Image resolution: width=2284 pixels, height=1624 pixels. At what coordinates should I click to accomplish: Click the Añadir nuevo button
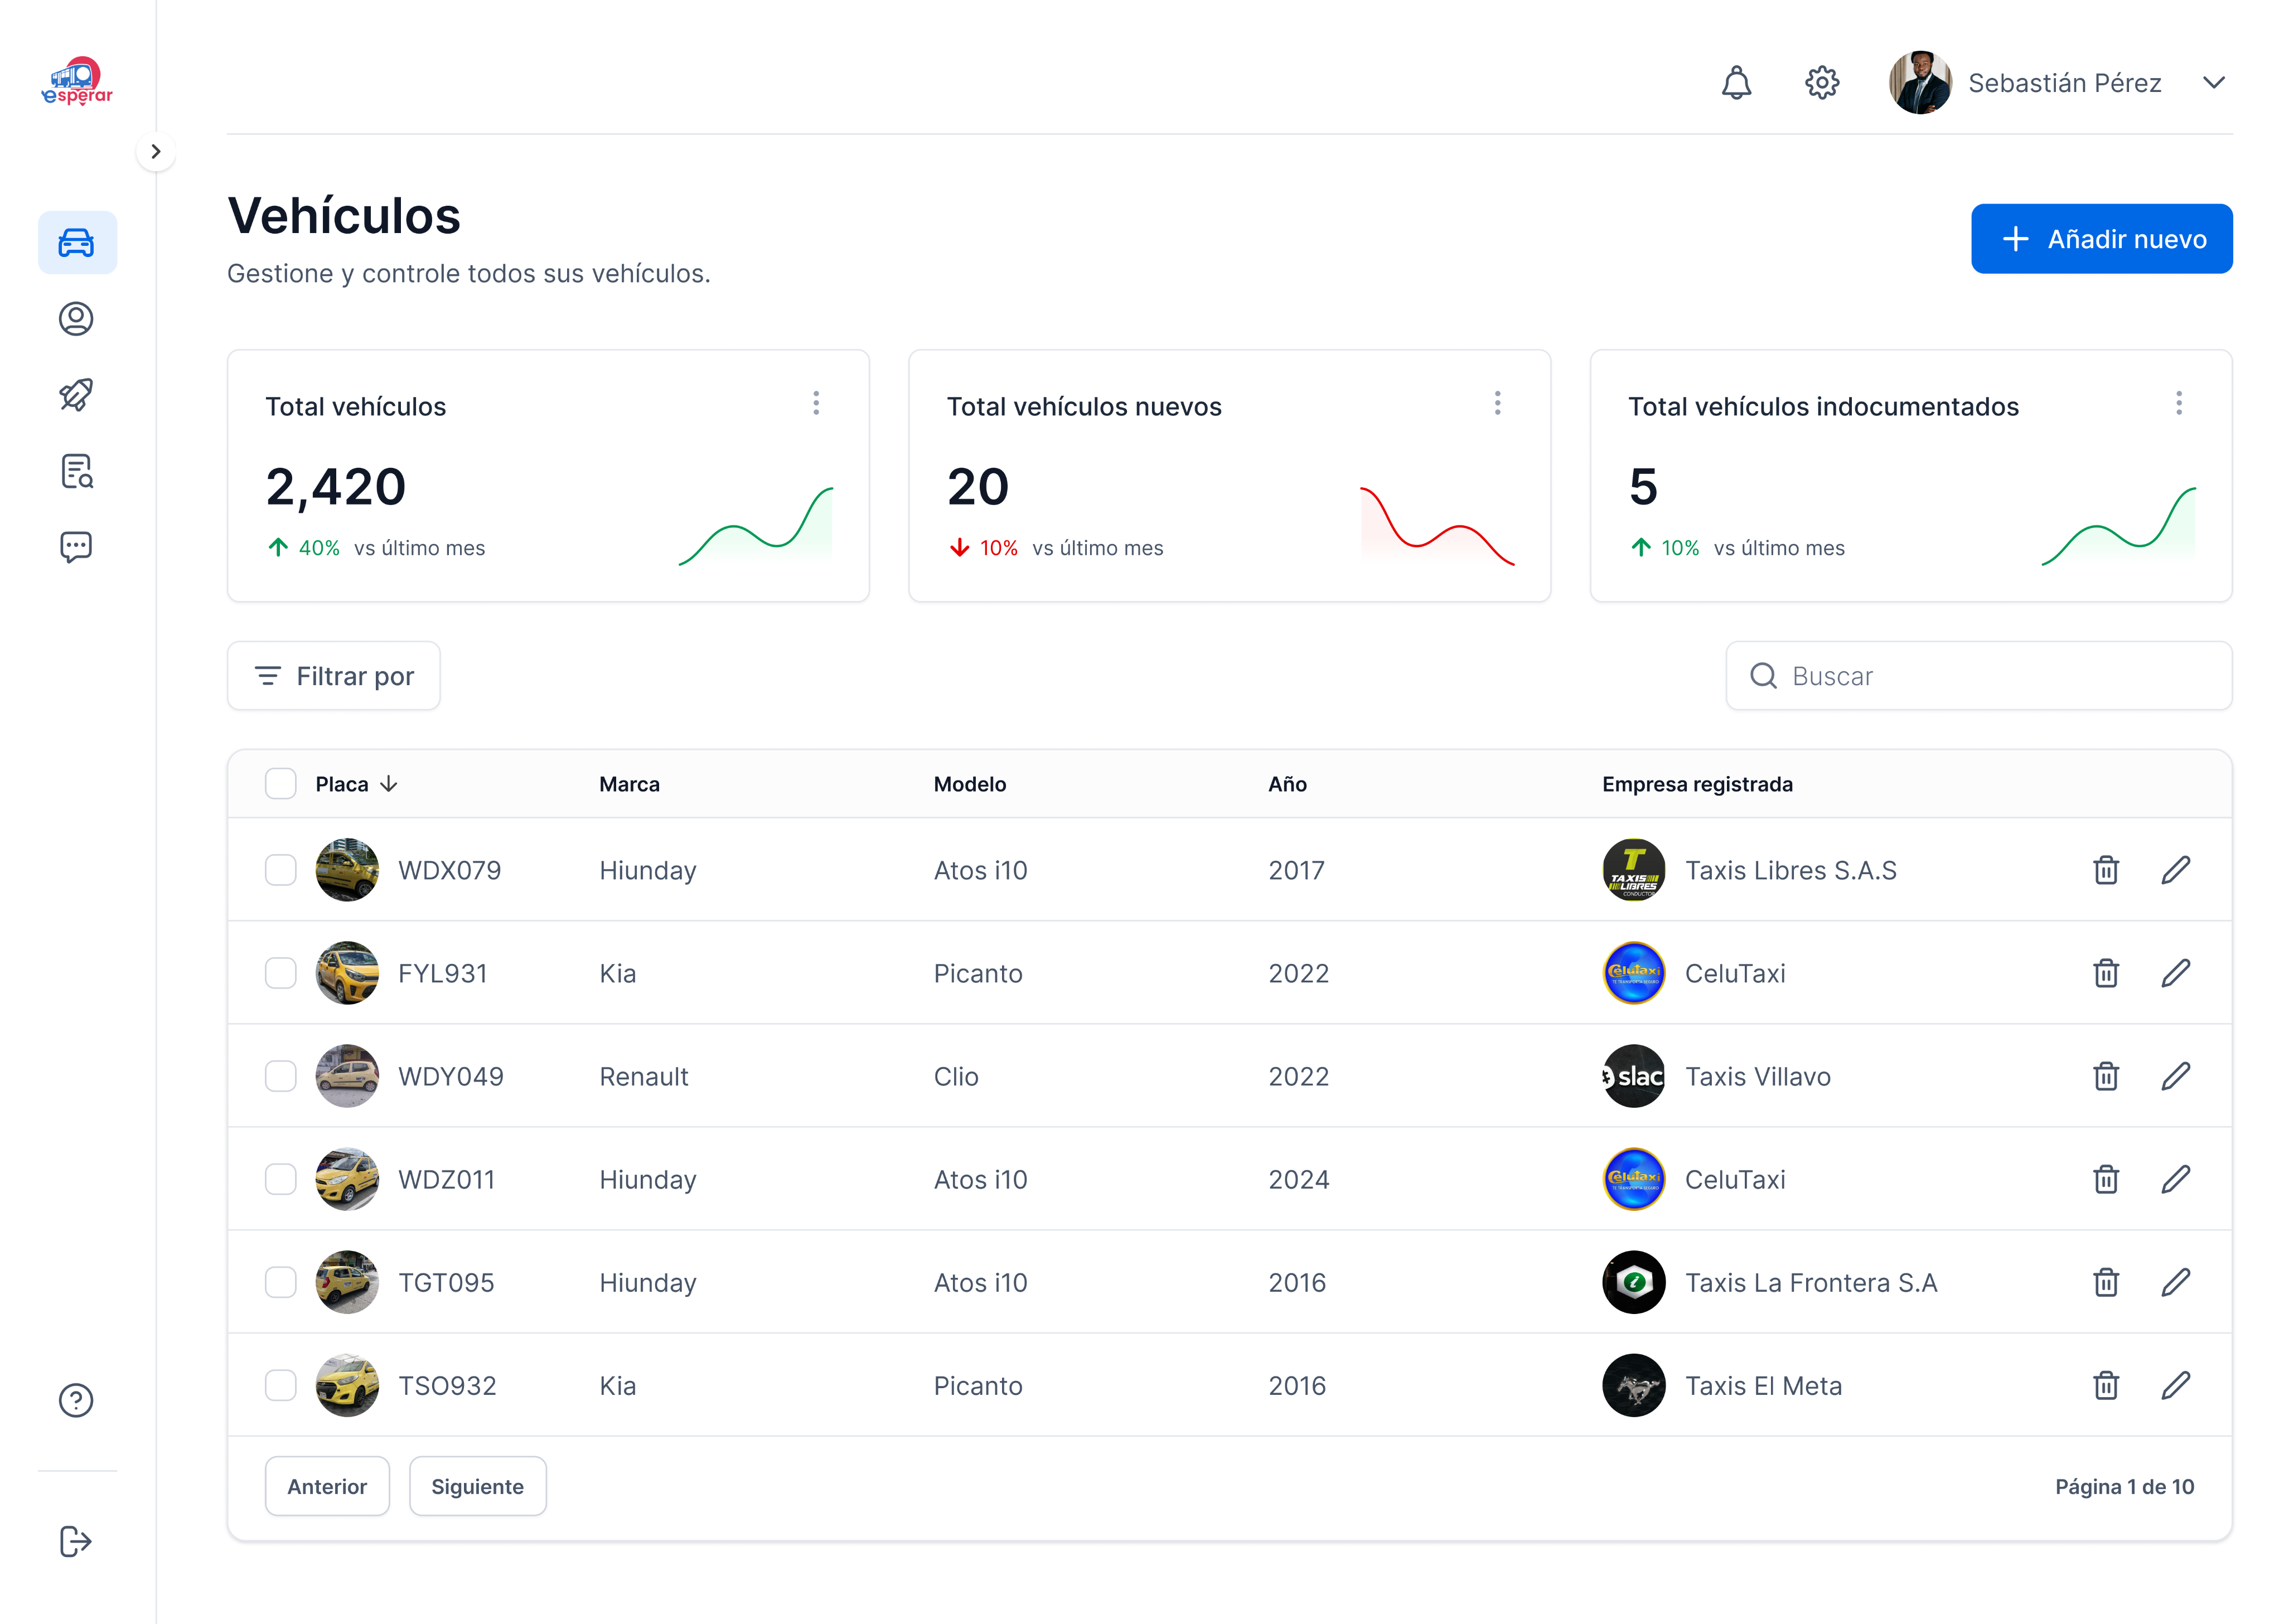pos(2101,239)
